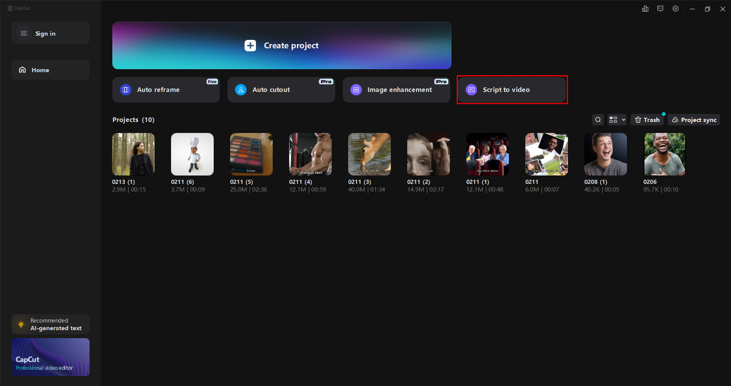This screenshot has height=386, width=731.
Task: Click project name text 0206
Action: click(x=650, y=182)
